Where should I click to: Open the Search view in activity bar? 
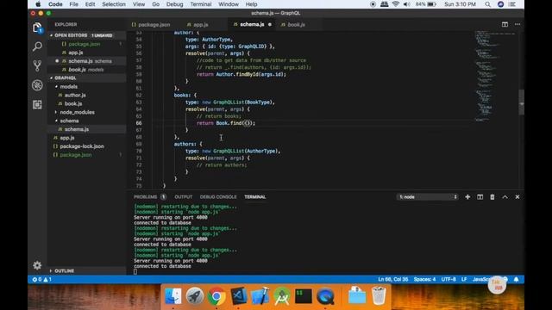pos(37,46)
